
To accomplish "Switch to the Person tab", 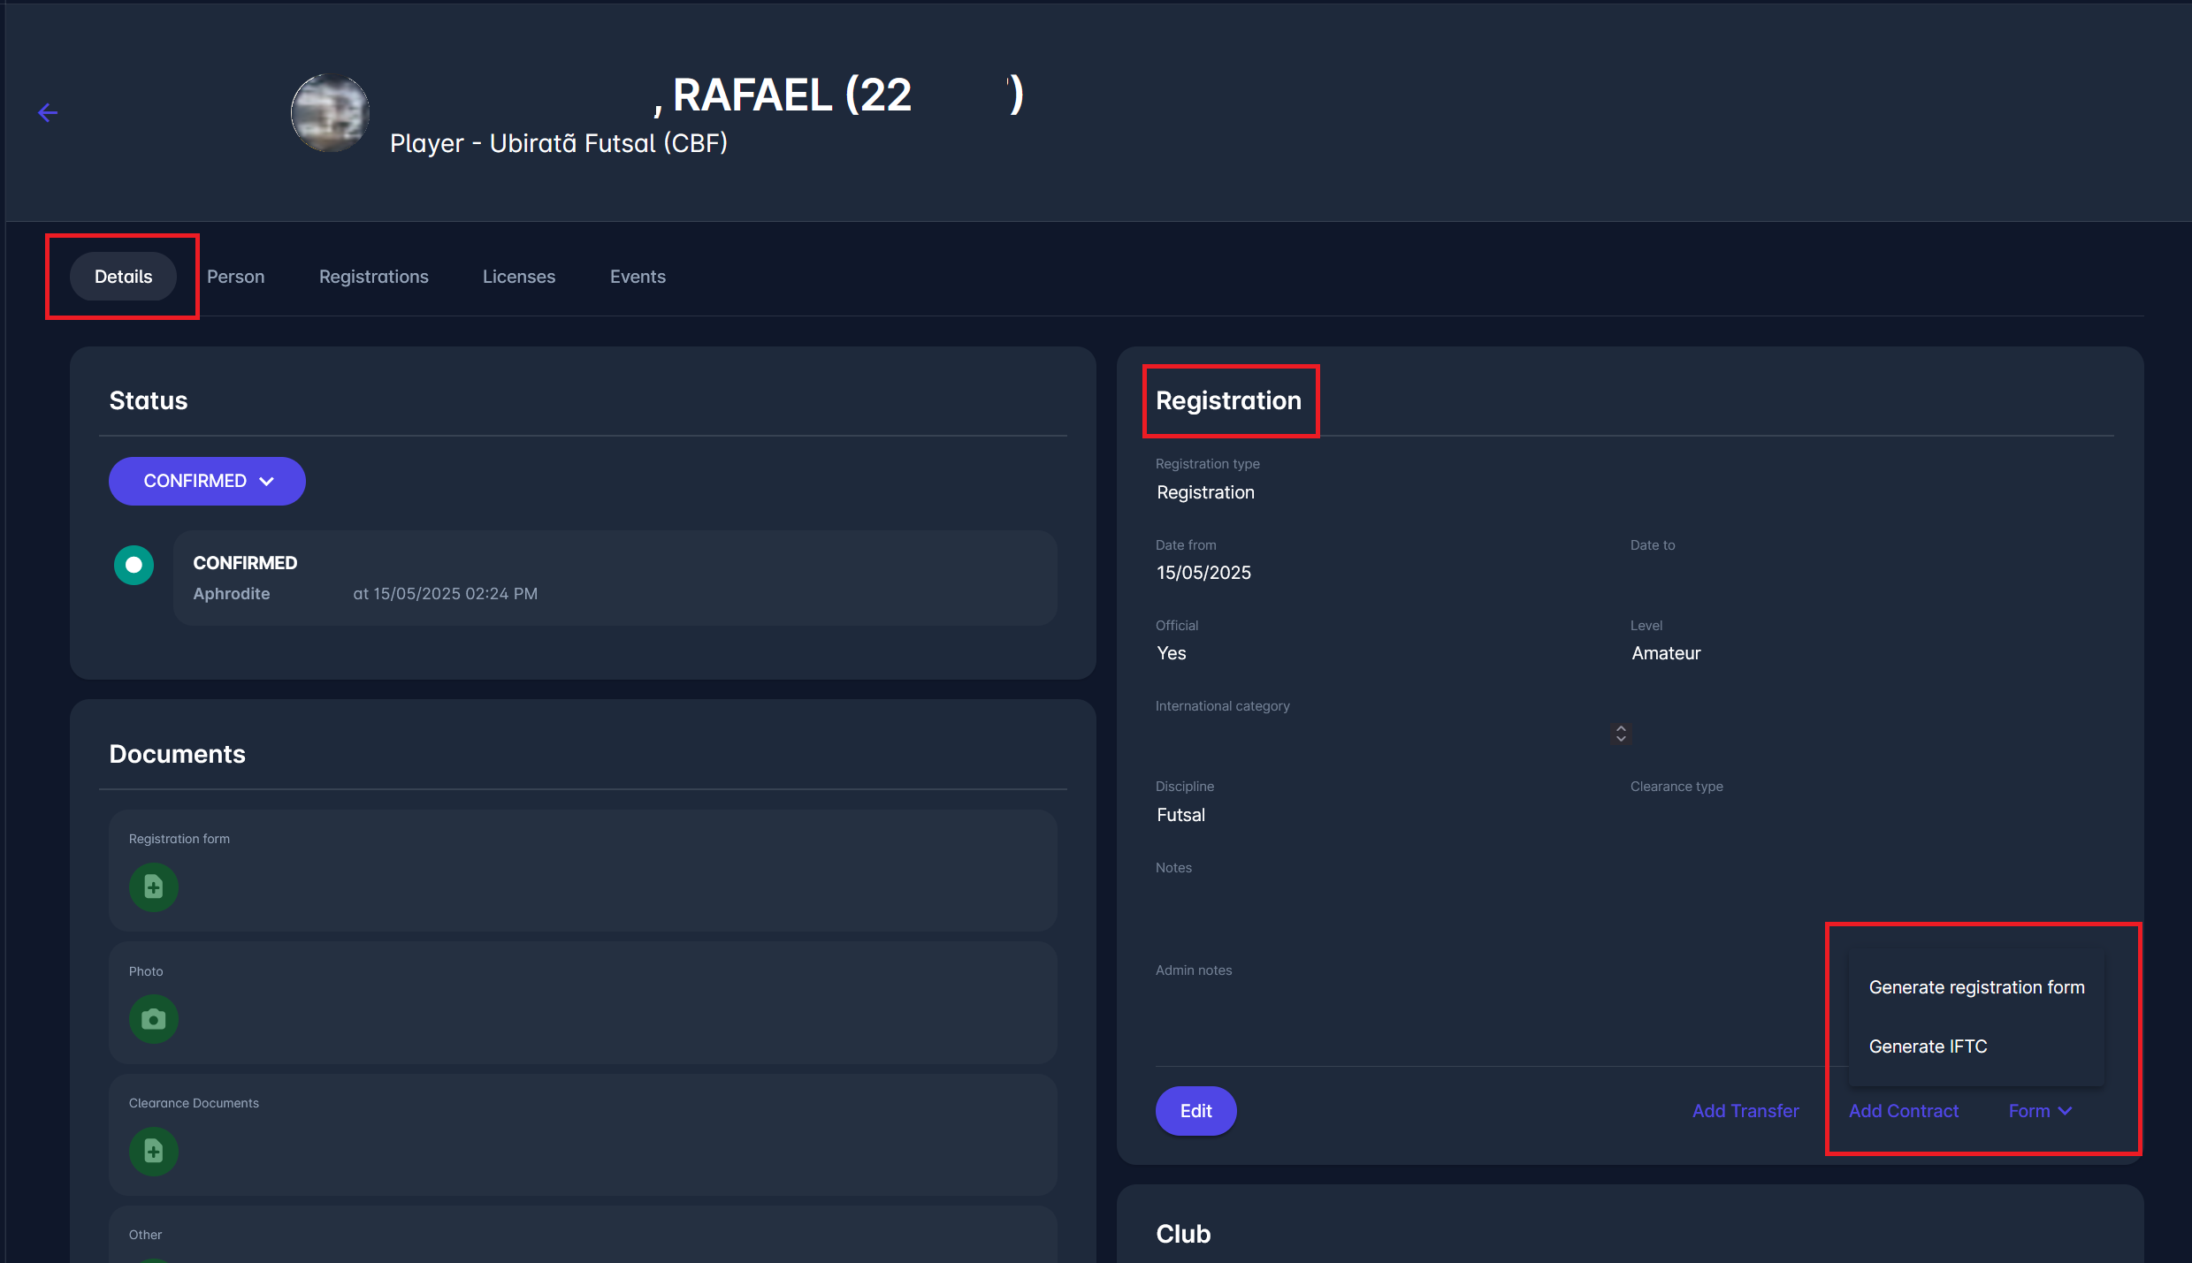I will point(235,277).
